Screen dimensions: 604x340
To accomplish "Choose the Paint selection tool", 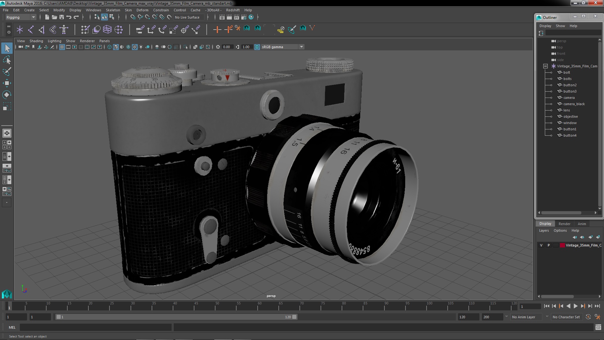I will click(7, 71).
